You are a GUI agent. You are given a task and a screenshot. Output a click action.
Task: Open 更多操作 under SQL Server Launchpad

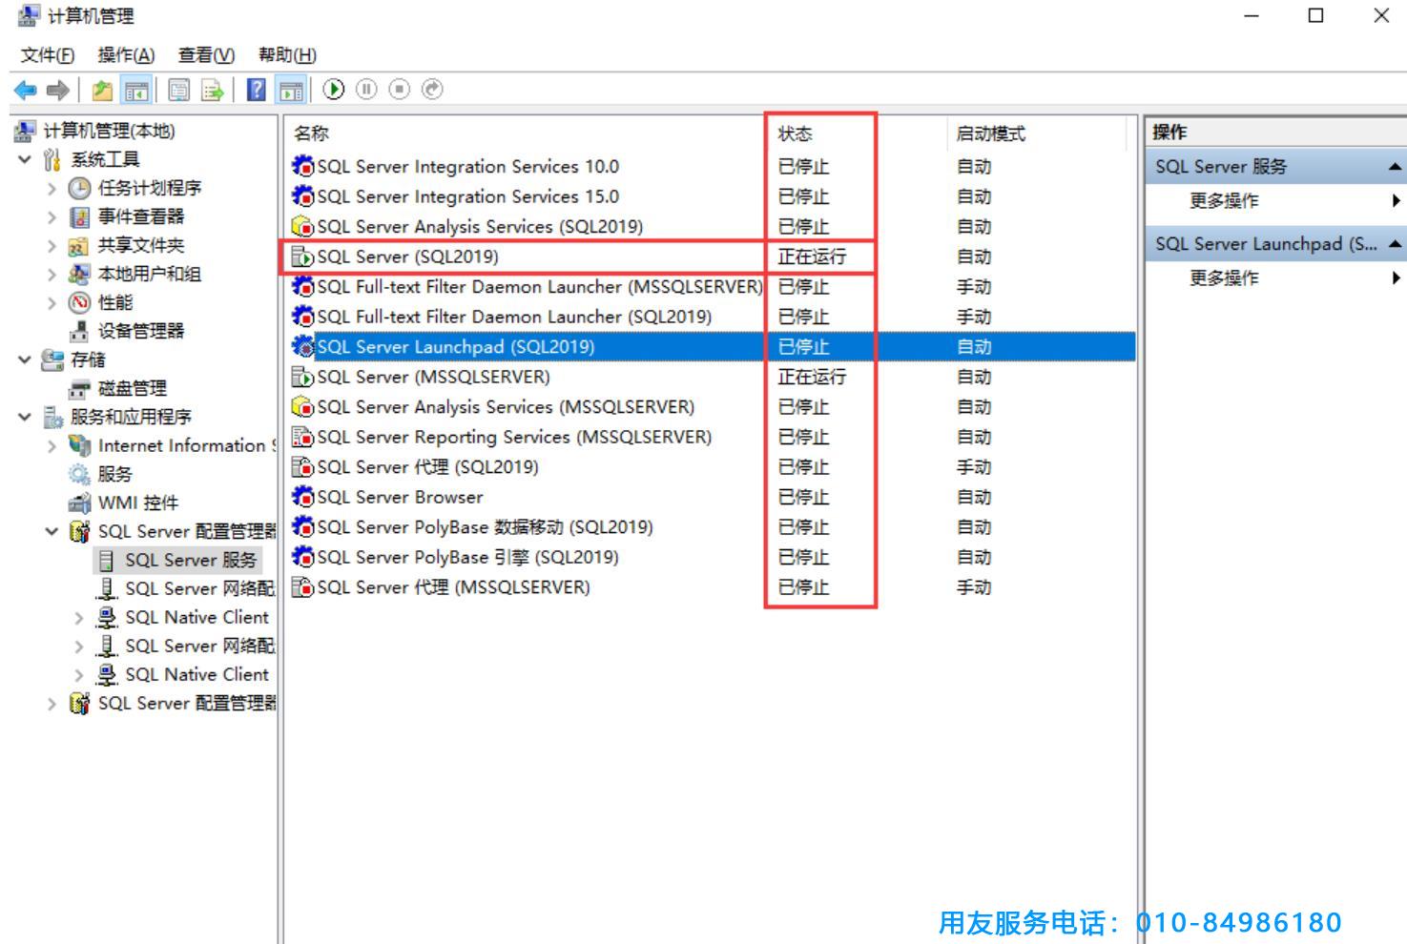point(1224,278)
